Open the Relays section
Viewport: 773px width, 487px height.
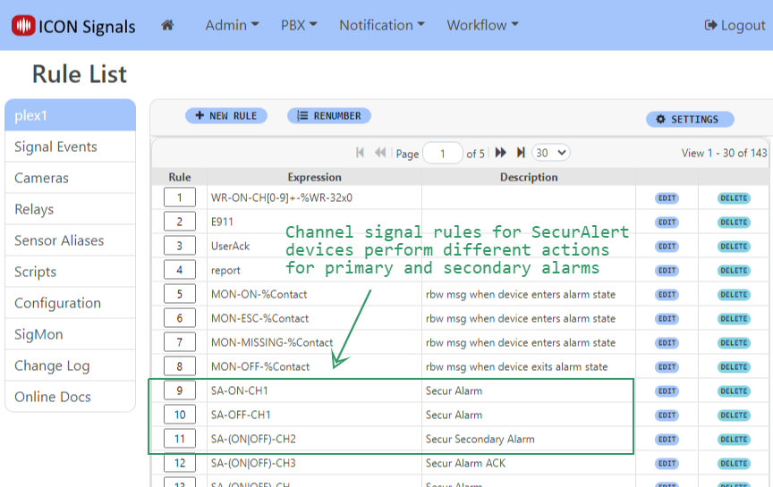[x=70, y=209]
